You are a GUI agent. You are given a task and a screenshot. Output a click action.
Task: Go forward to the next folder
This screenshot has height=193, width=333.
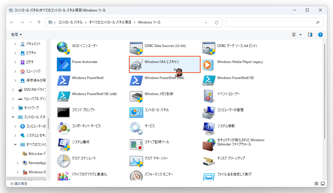(22, 22)
